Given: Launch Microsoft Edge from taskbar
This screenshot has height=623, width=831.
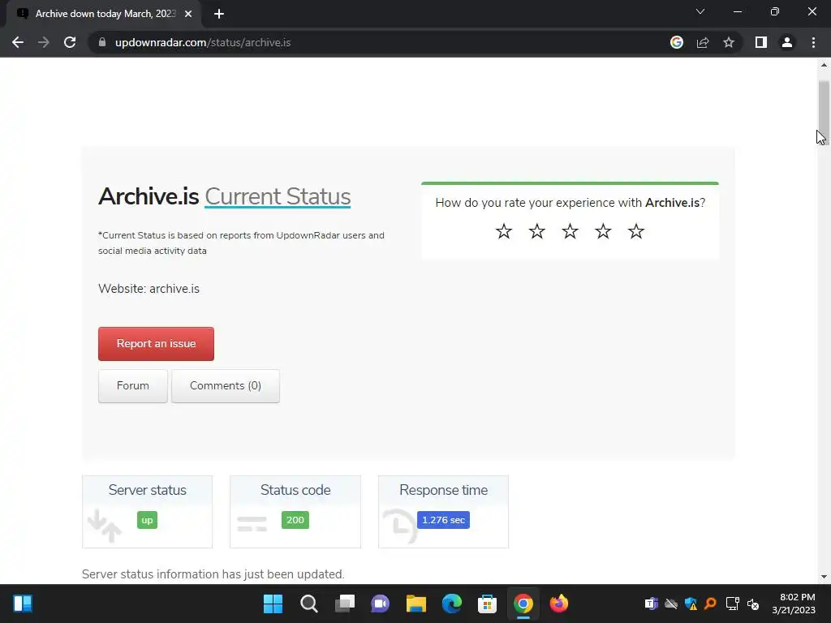Looking at the screenshot, I should (451, 604).
